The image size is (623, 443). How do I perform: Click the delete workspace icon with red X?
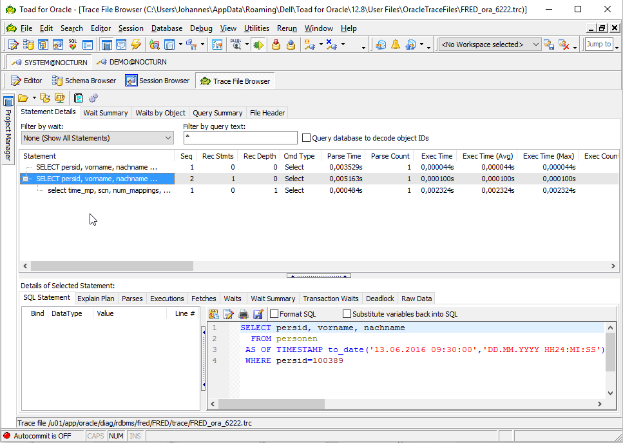pyautogui.click(x=564, y=44)
